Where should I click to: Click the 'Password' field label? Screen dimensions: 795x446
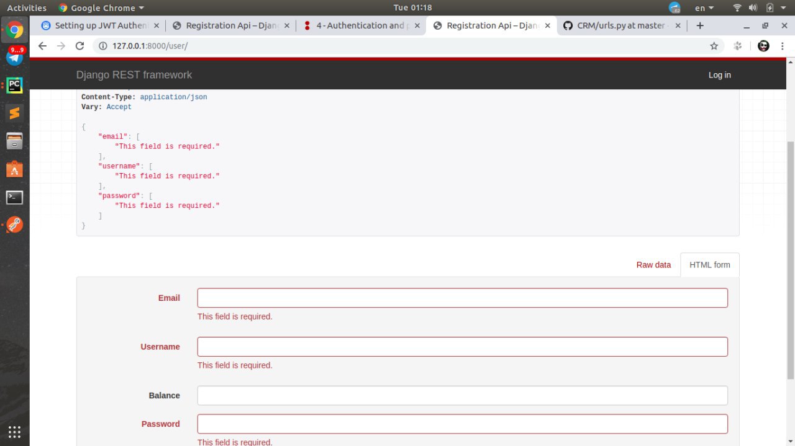(161, 424)
